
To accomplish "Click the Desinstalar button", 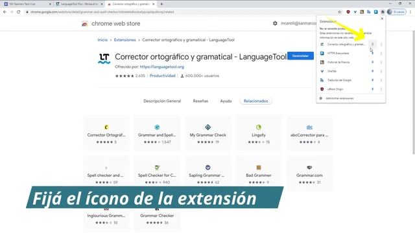I will tap(300, 56).
